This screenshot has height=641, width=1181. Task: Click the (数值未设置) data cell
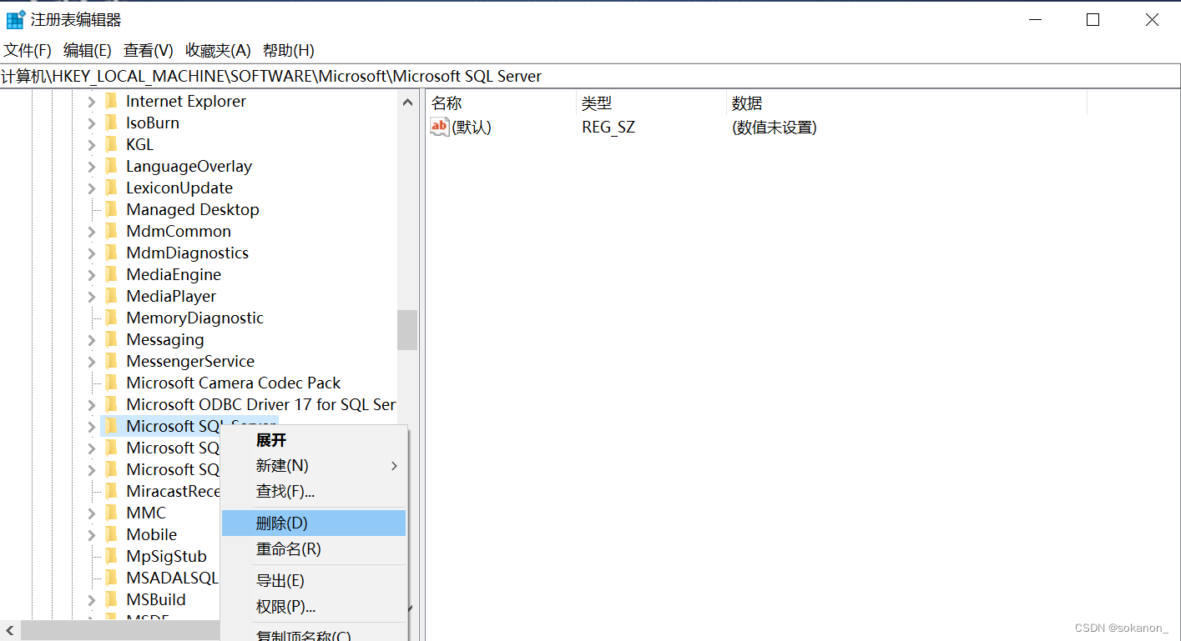(774, 128)
